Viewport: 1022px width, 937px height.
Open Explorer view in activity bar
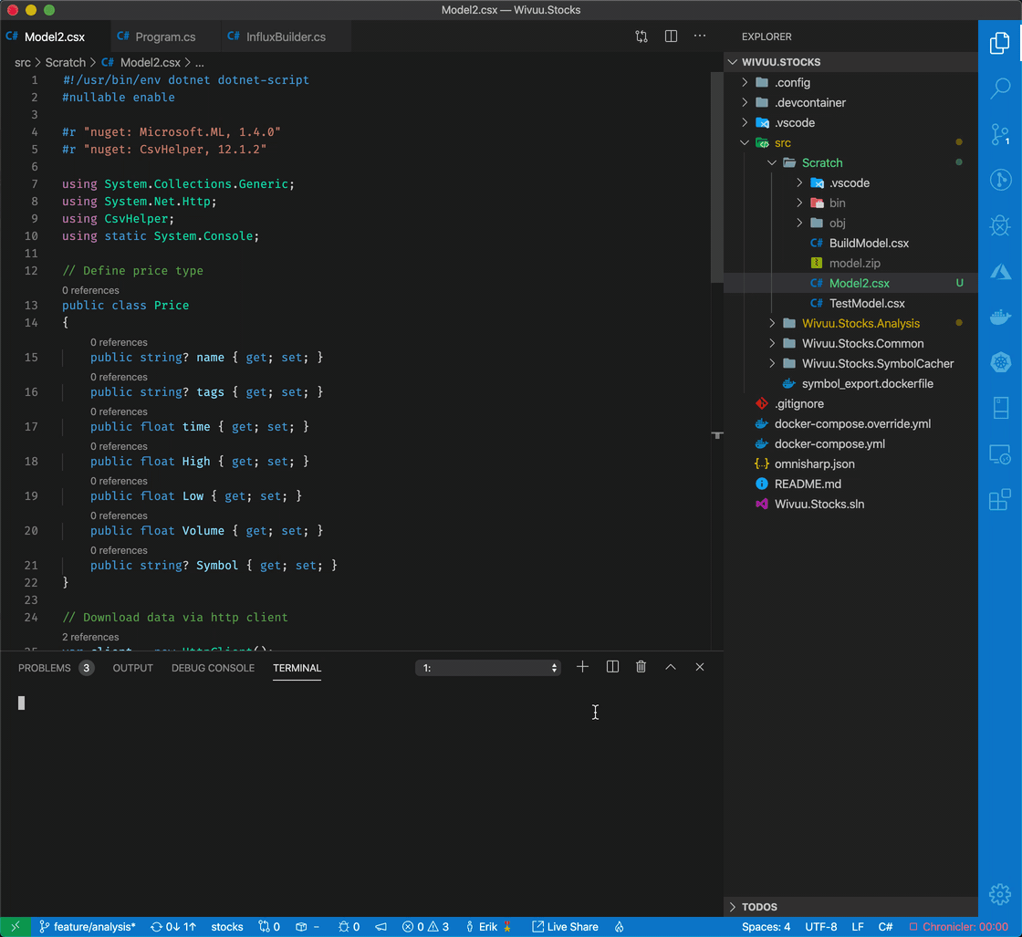point(1000,43)
